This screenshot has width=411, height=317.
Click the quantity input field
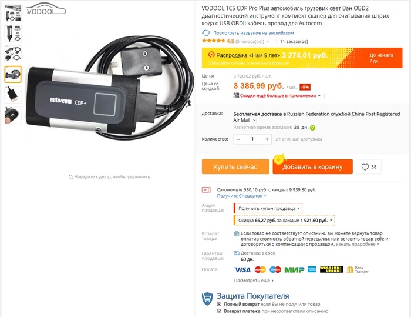click(252, 139)
